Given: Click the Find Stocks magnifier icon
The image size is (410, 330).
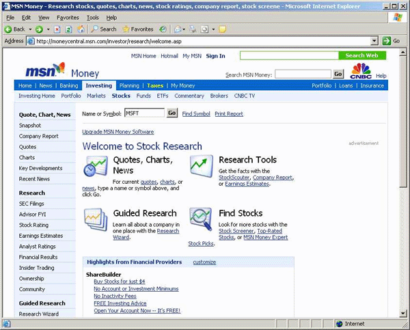Looking at the screenshot, I should pos(200,219).
